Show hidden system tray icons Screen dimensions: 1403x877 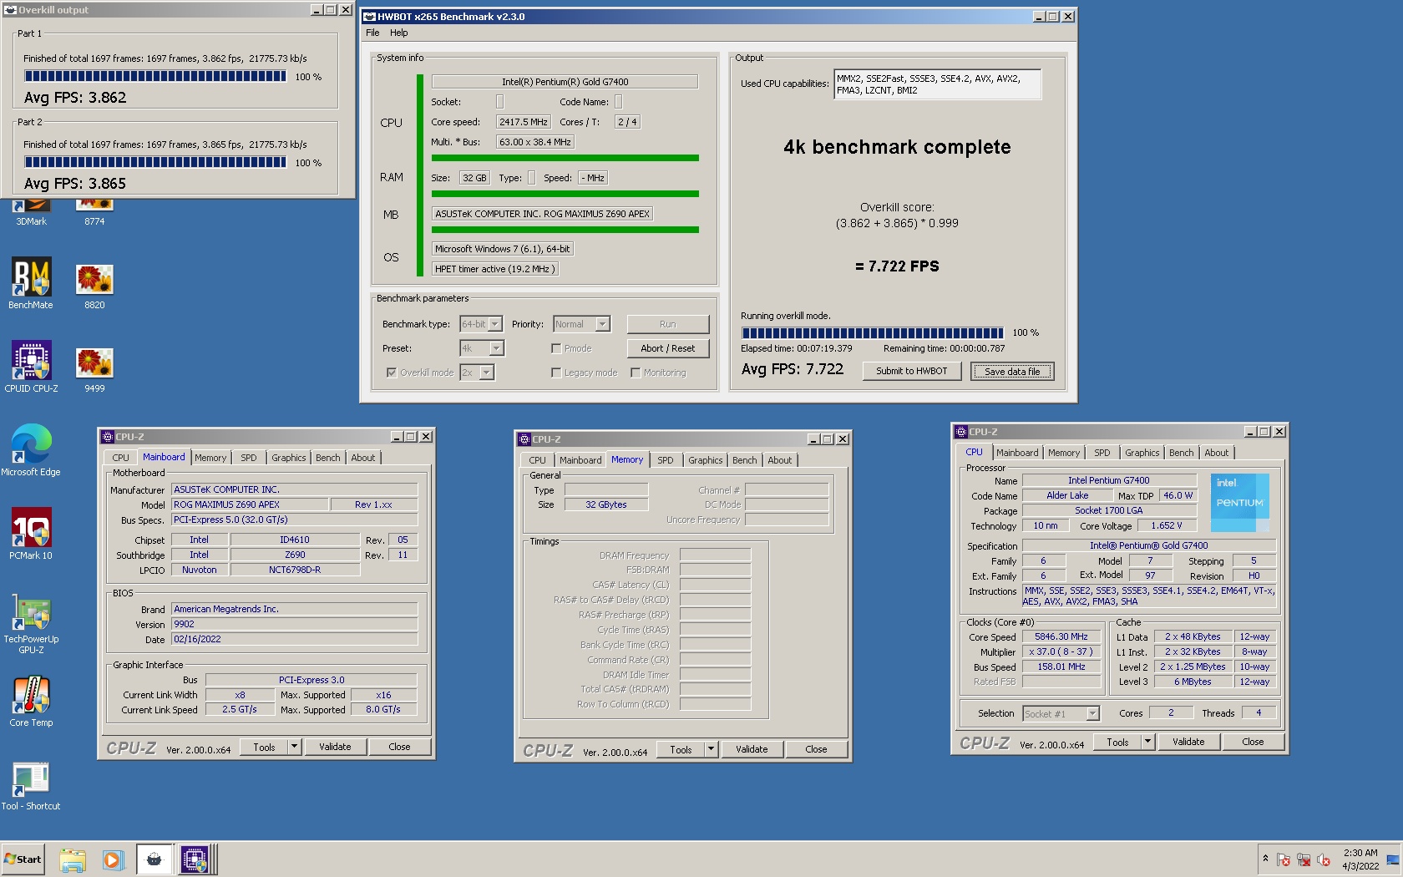[1265, 859]
